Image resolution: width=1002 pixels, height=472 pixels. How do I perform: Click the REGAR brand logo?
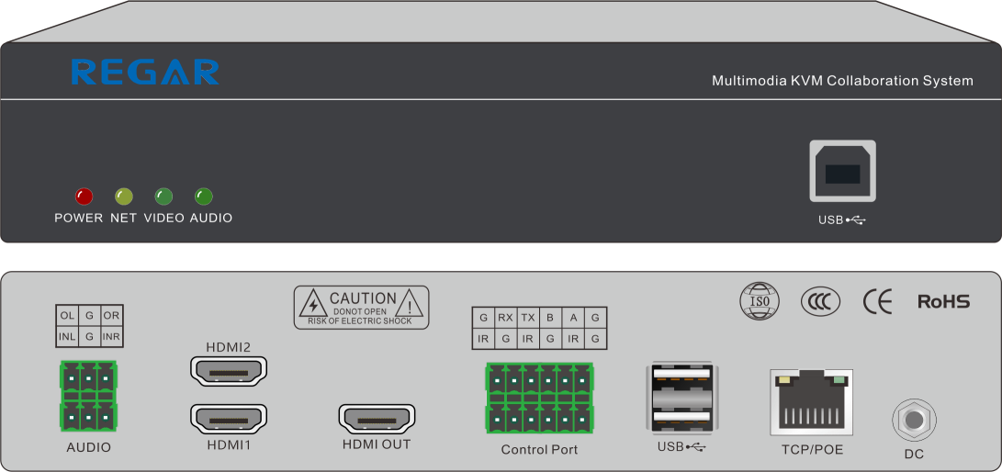tap(145, 73)
